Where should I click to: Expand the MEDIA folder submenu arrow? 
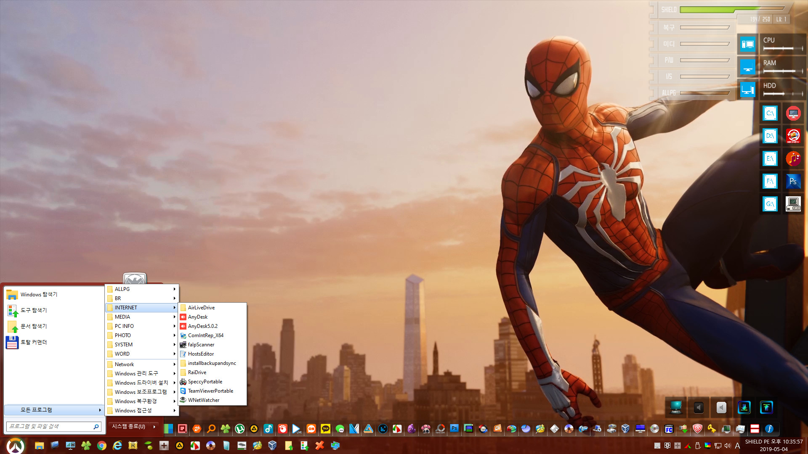(x=174, y=317)
